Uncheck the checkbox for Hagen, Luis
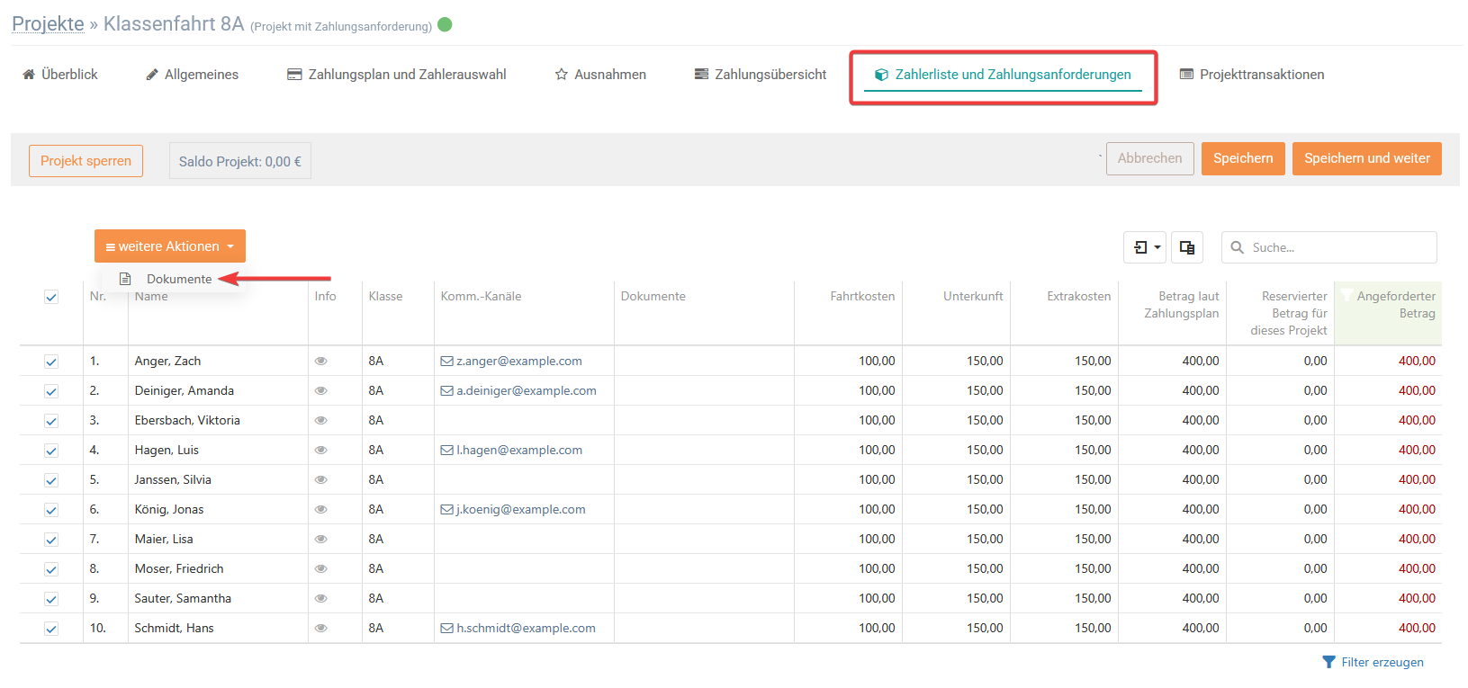Image resolution: width=1468 pixels, height=688 pixels. tap(51, 451)
